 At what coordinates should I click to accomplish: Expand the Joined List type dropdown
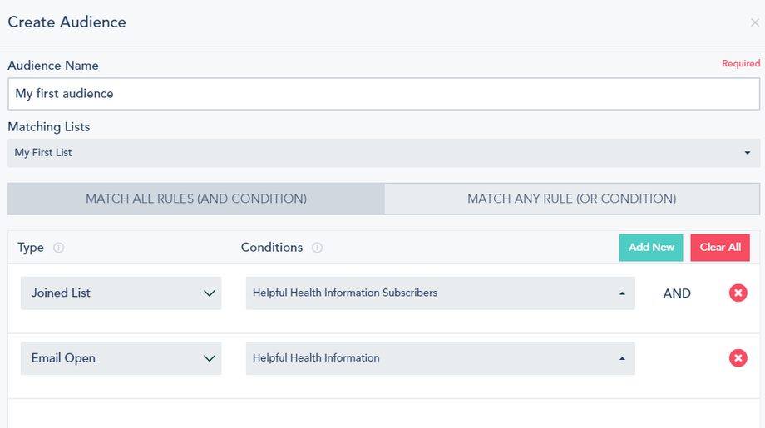(121, 293)
